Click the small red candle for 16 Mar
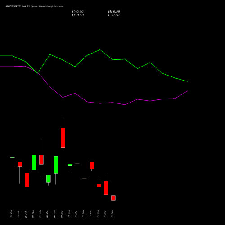The image size is (225, 225). click(99, 186)
